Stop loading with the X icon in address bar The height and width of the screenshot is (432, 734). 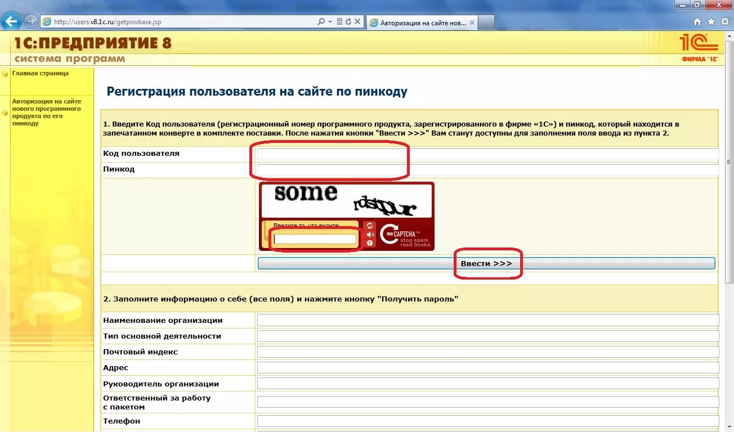[x=357, y=22]
